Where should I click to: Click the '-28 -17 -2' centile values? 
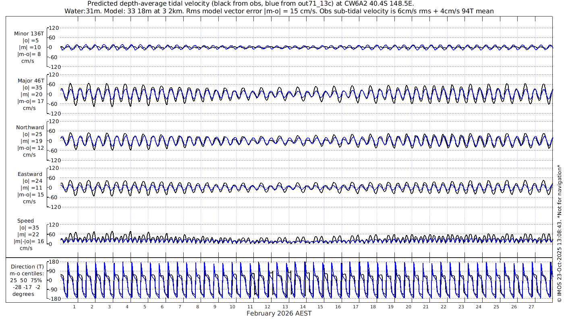tap(26, 287)
